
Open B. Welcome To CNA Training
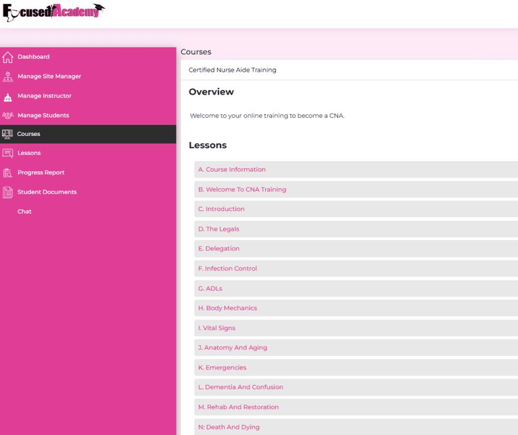click(242, 189)
